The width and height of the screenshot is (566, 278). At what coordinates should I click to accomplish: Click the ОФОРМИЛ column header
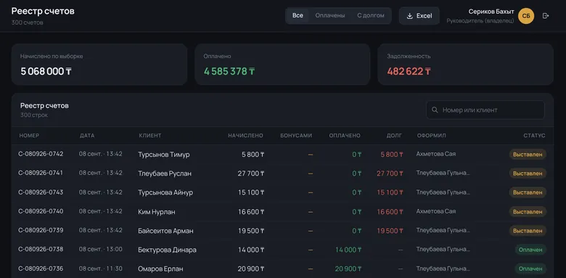click(x=431, y=136)
